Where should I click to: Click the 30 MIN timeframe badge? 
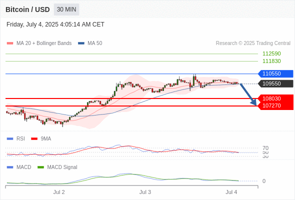pyautogui.click(x=66, y=9)
